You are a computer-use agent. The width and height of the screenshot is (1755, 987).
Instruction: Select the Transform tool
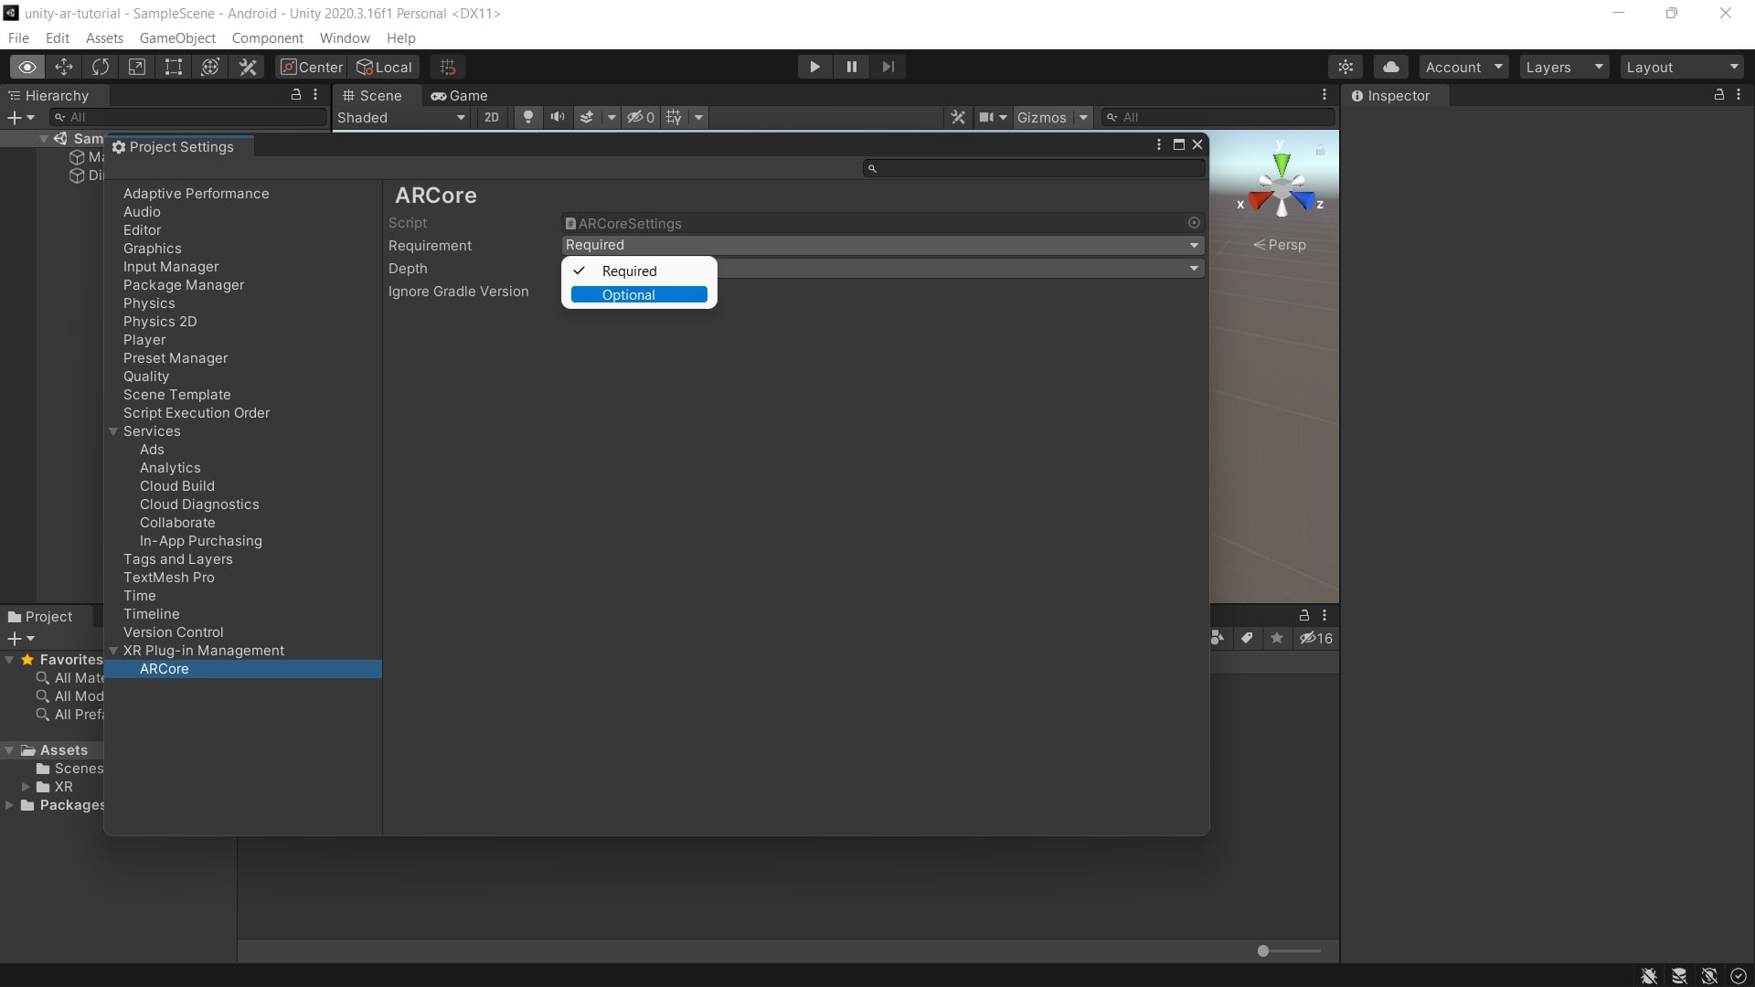point(210,67)
